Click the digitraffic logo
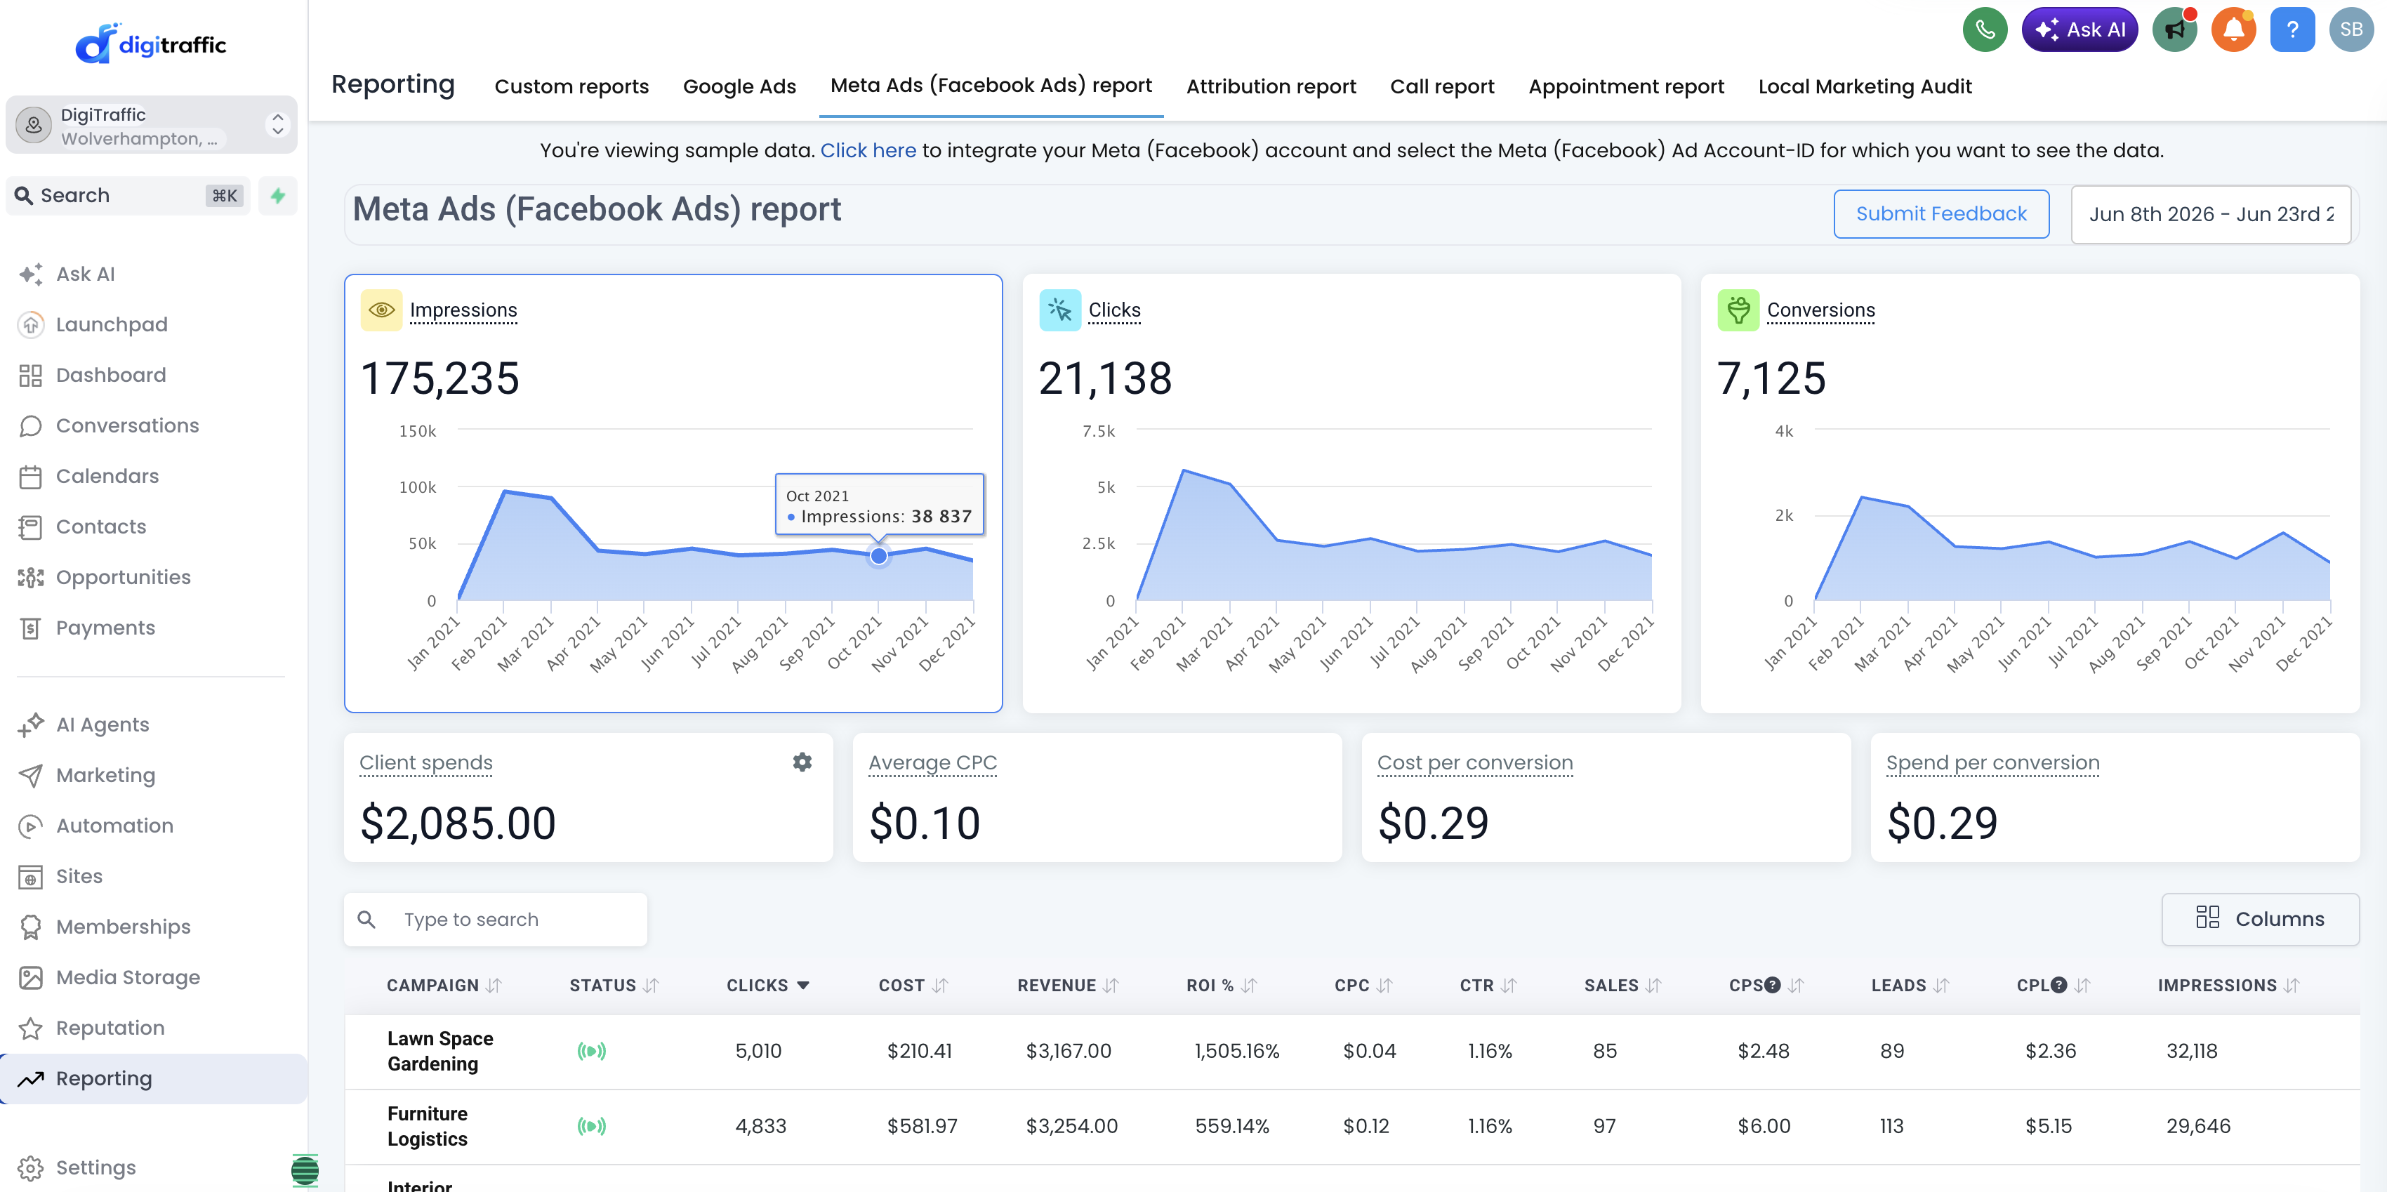The image size is (2387, 1192). pos(151,44)
